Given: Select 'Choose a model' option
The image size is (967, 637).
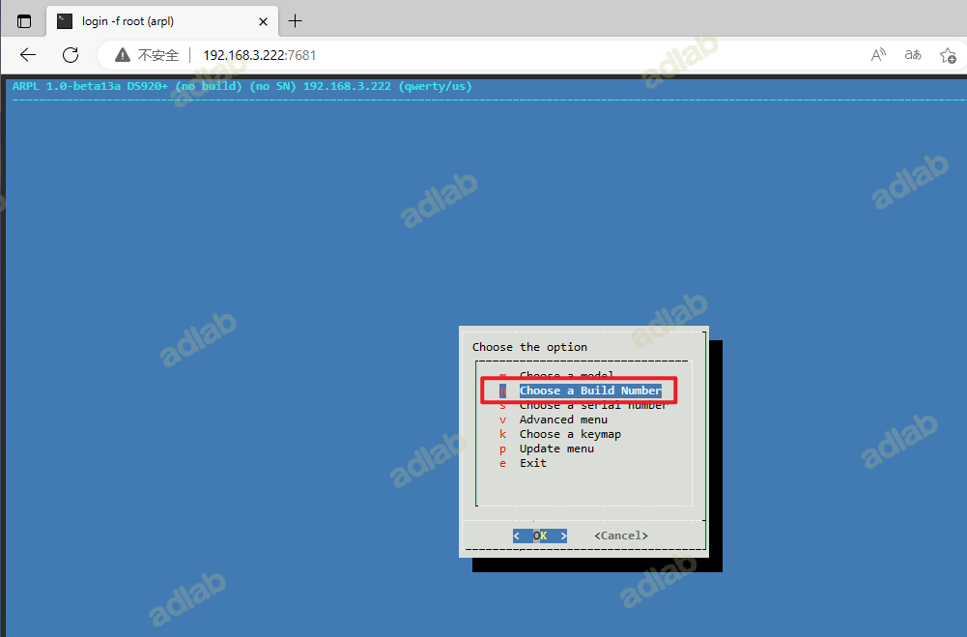Looking at the screenshot, I should (x=566, y=375).
